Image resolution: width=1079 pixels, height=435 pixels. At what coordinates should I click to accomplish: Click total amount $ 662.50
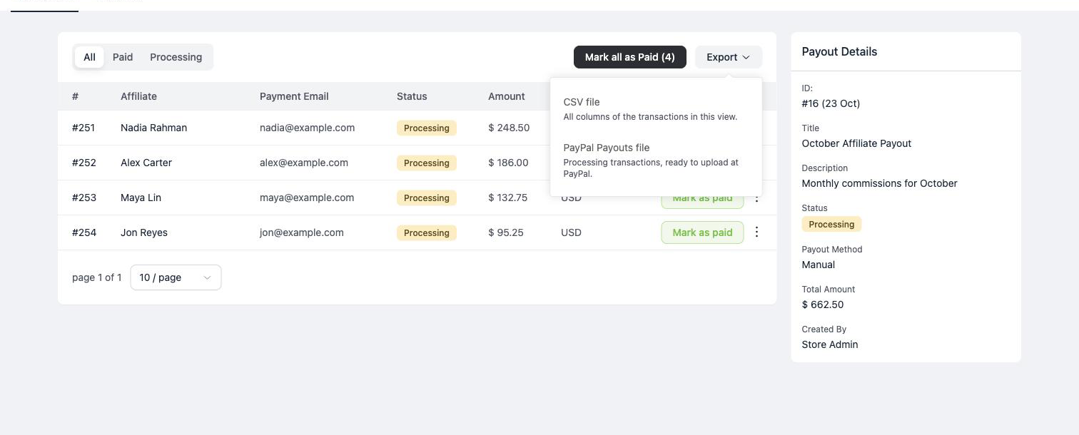(x=823, y=304)
